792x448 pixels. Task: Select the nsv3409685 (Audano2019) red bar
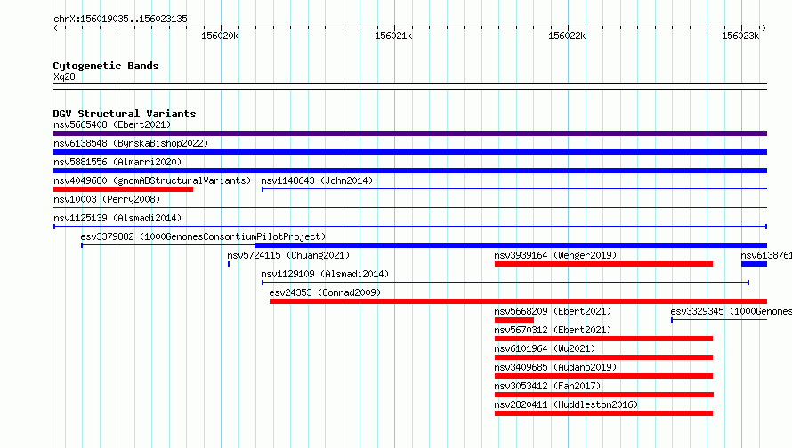603,376
